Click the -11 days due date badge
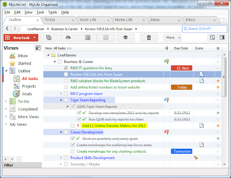 click(182, 68)
